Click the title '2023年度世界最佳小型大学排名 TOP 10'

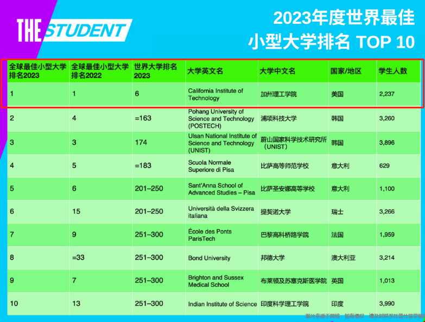[331, 29]
